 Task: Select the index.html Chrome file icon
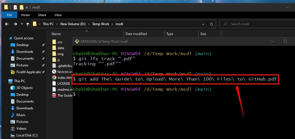pyautogui.click(x=54, y=77)
